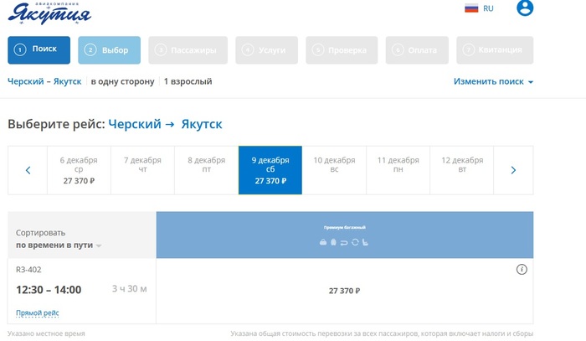586x341 pixels.
Task: Select step 3 'Пассажиры' tab
Action: tap(188, 50)
